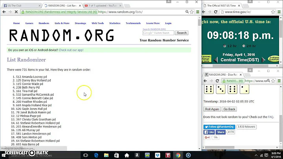Open the Lists & More menu
This screenshot has width=283, height=159.
62,23
